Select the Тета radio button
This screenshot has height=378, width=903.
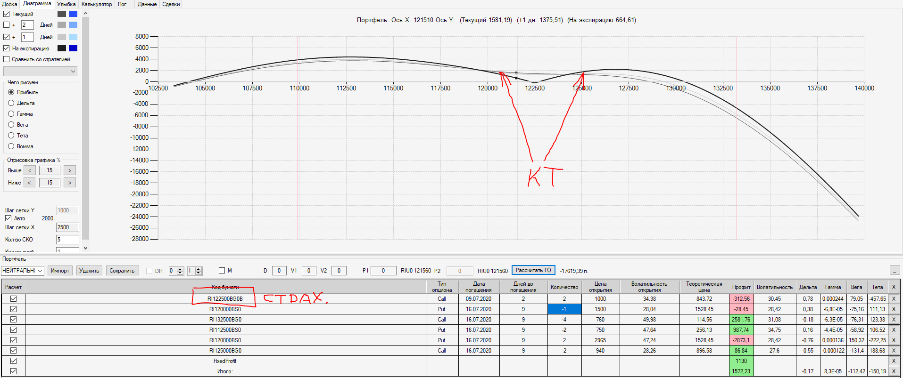point(11,136)
